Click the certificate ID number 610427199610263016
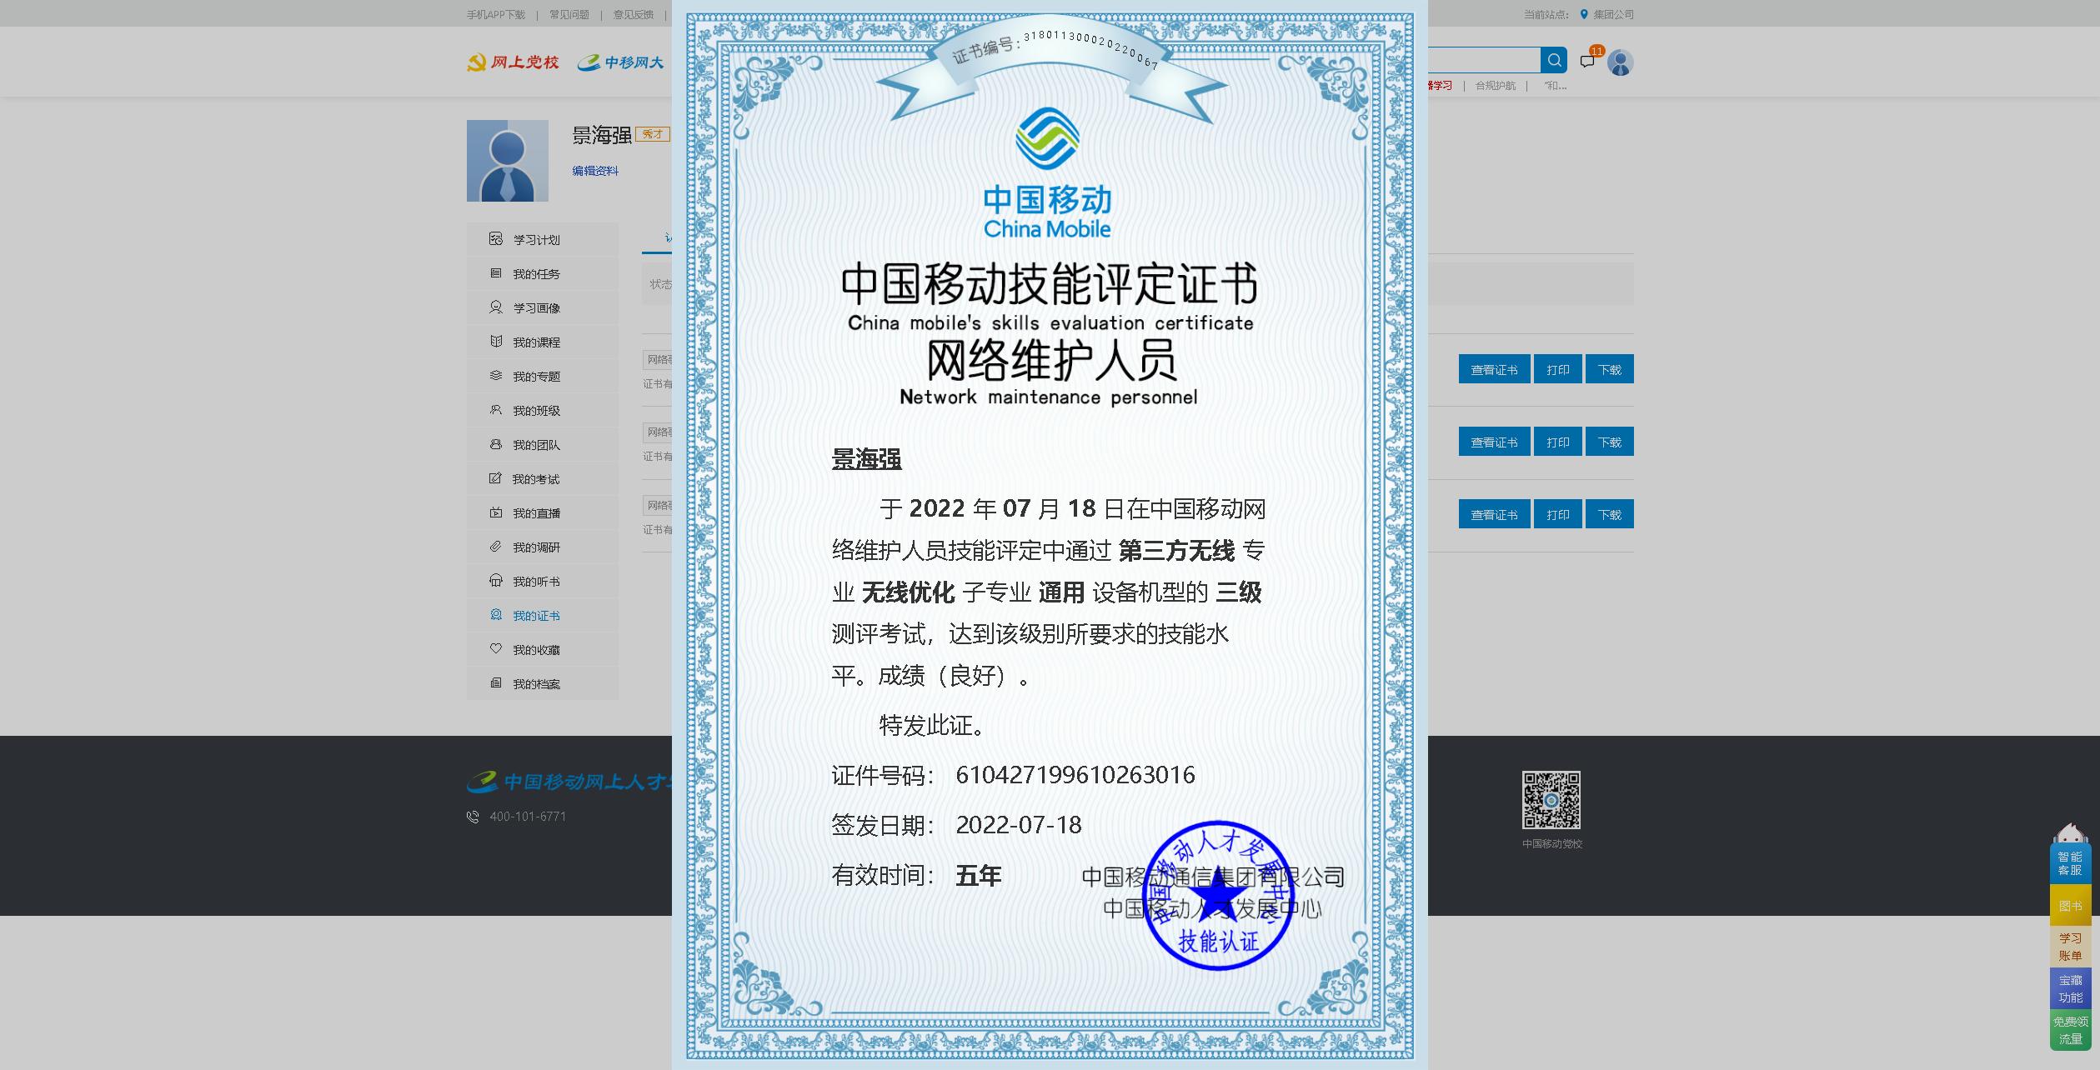This screenshot has height=1070, width=2100. tap(1075, 775)
